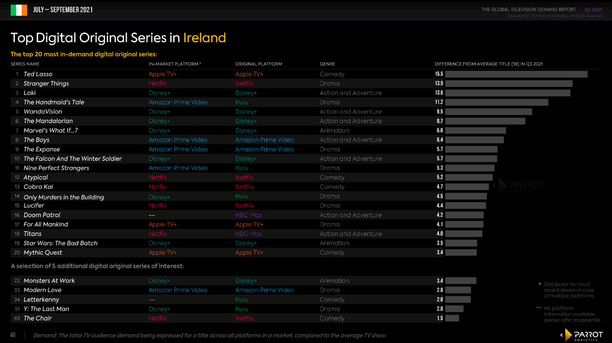Click original platform 'Hulu' for Nine Perfect Strangers
This screenshot has width=612, height=343.
tap(242, 168)
